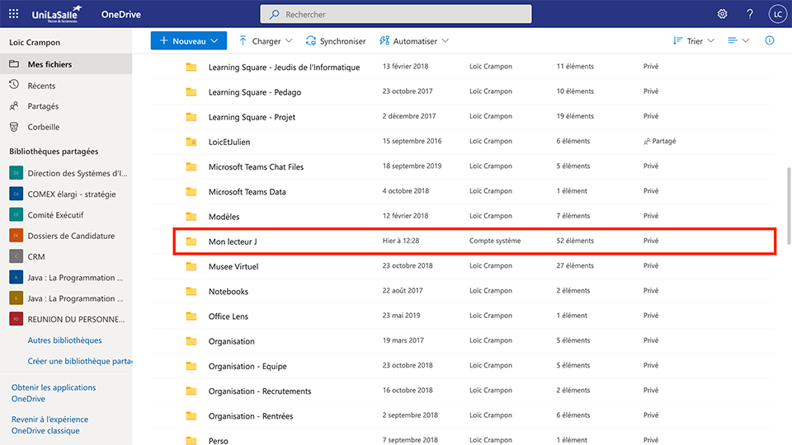This screenshot has height=445, width=792.
Task: Open the help question mark icon
Action: [750, 14]
